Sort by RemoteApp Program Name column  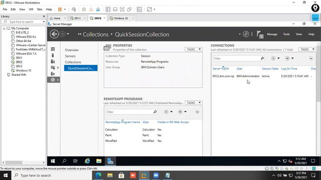tap(122, 122)
